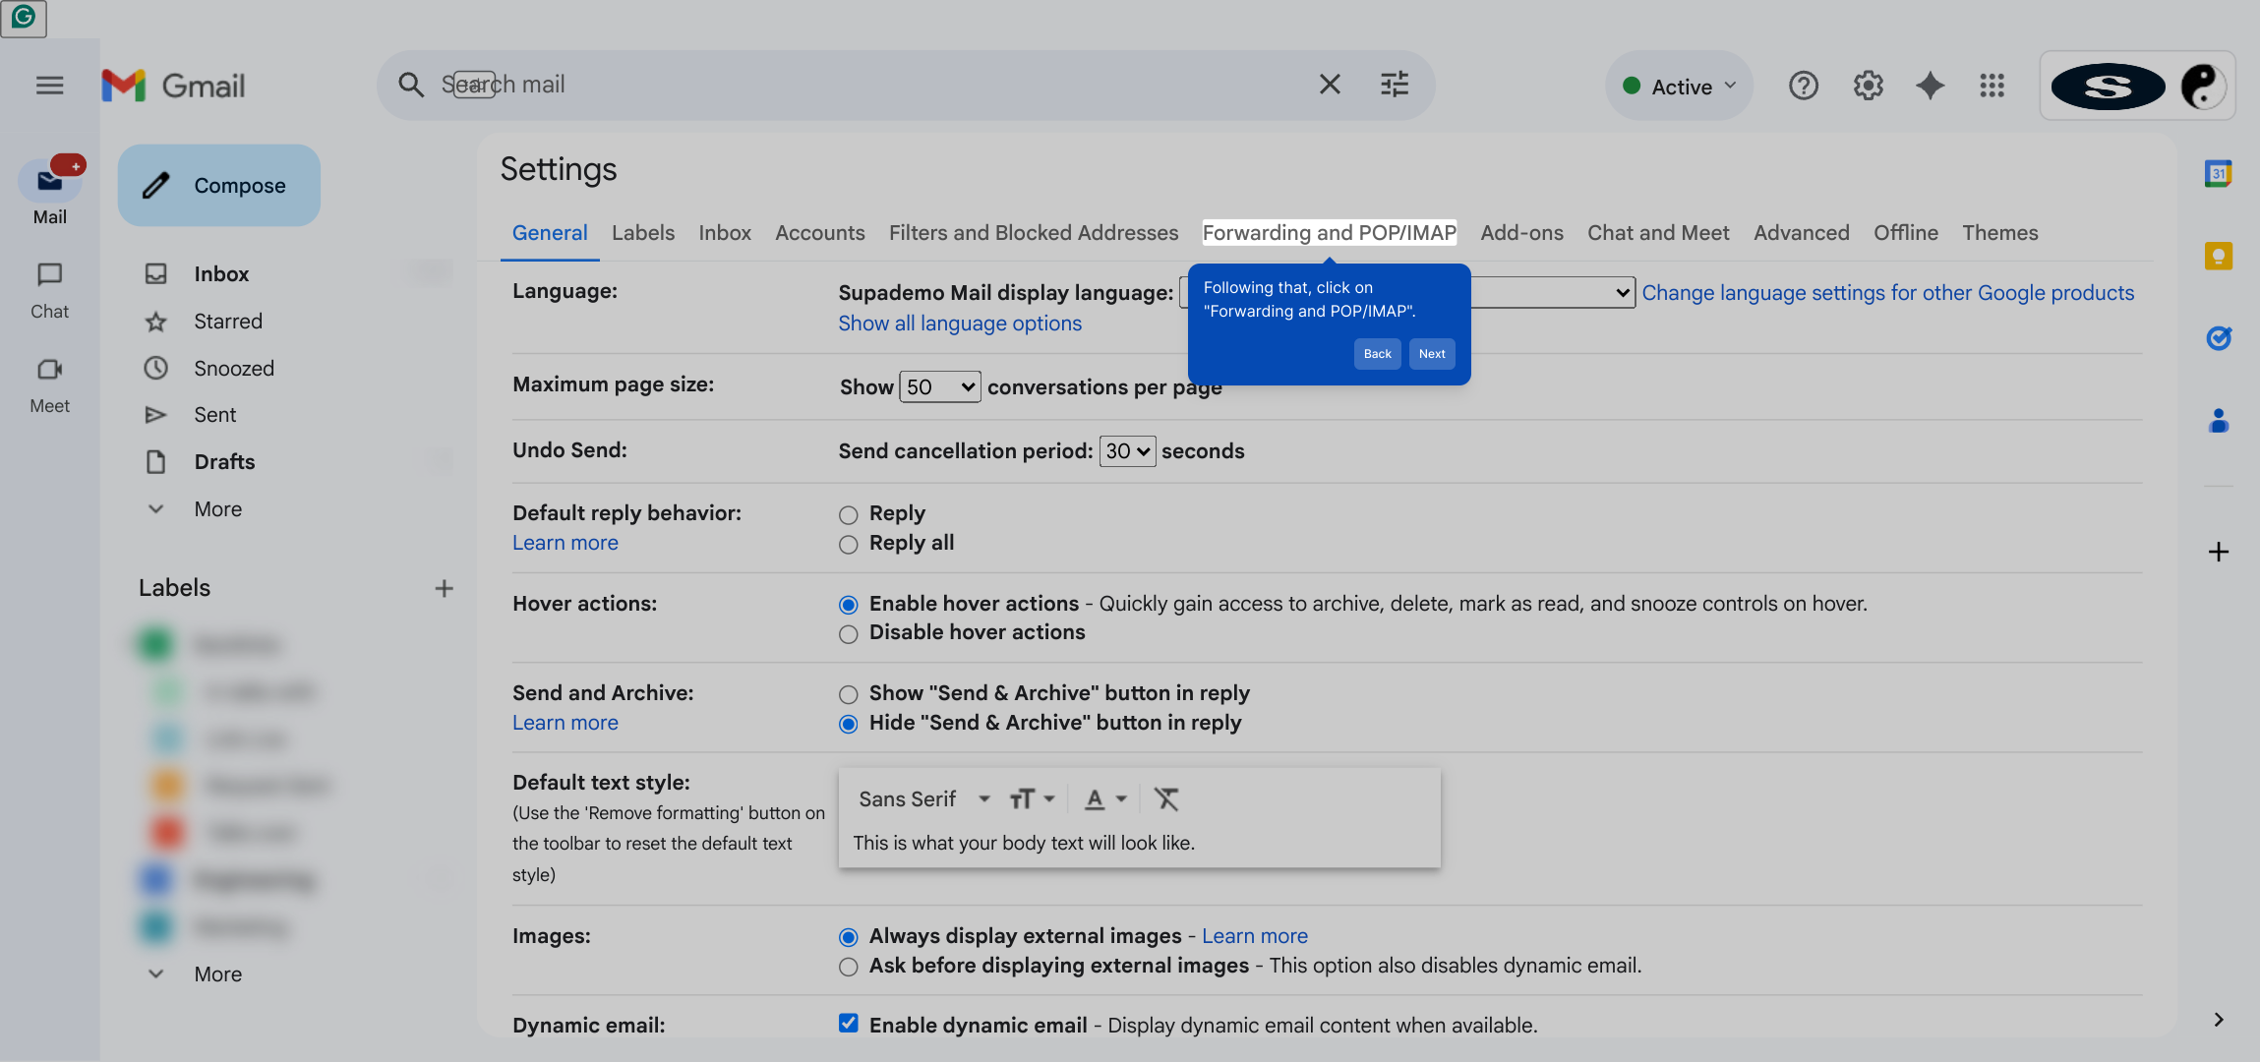Open Filters and Blocked Addresses tab

click(x=1034, y=233)
